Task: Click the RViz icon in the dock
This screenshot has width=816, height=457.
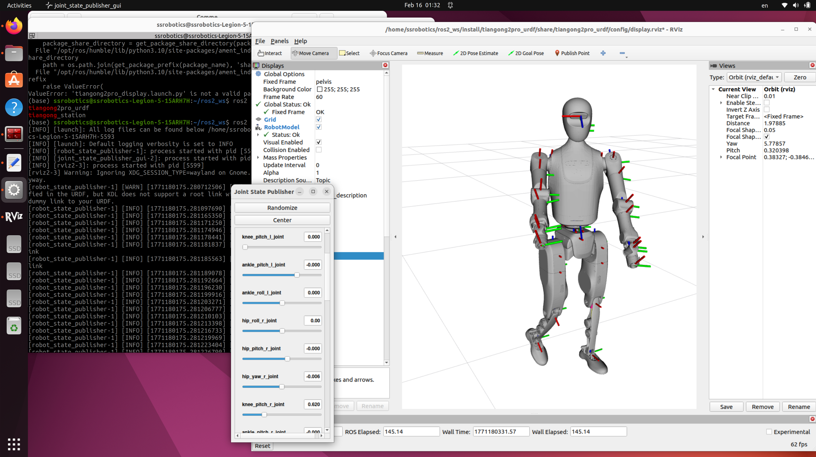Action: point(14,217)
